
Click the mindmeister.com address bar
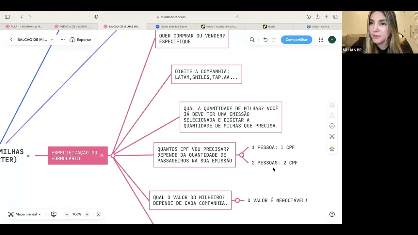(x=171, y=17)
